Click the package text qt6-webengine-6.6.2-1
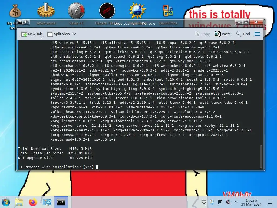Image resolution: width=277 pixels, height=208 pixels. pos(125,66)
